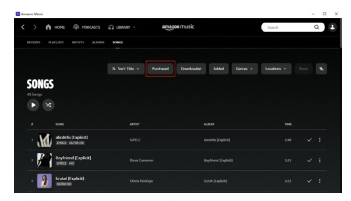Click the Boyfriend album art thumbnail
The height and width of the screenshot is (201, 351).
tap(44, 160)
